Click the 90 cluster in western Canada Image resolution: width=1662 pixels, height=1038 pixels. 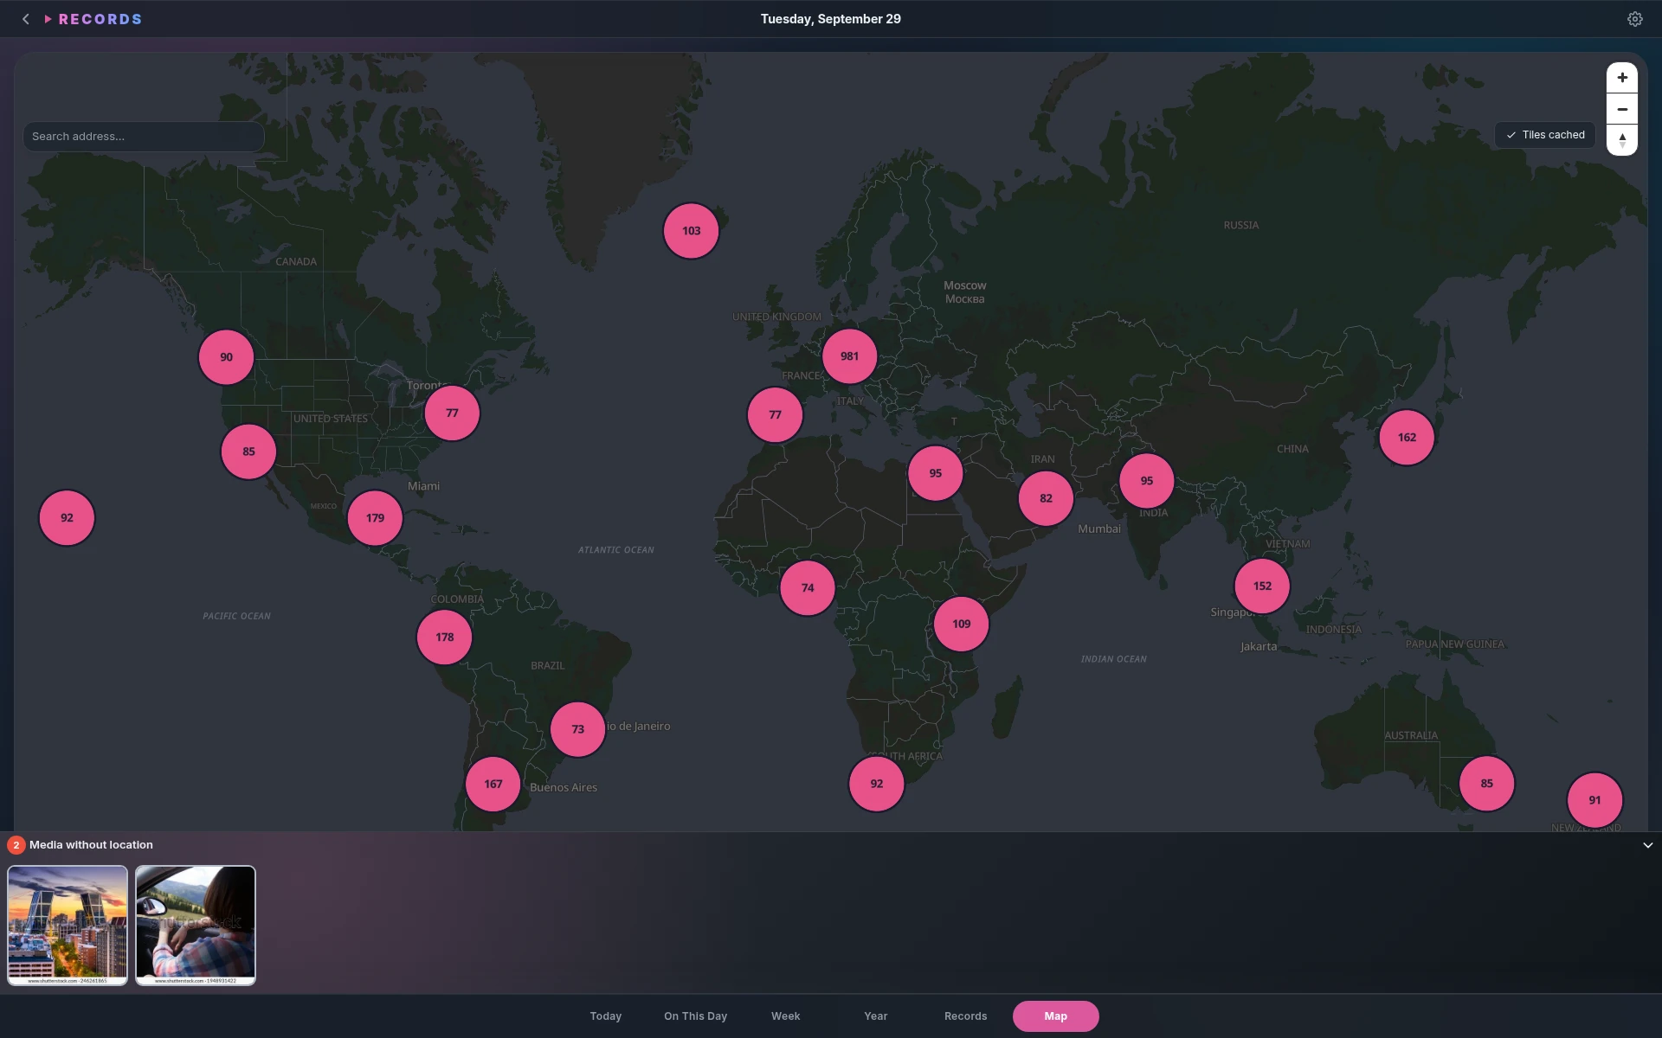(x=226, y=357)
